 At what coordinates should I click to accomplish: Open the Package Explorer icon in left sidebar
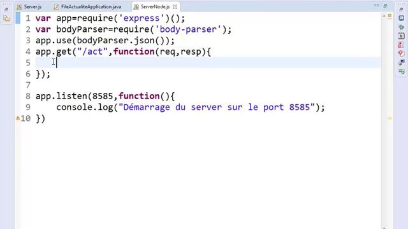(7, 18)
